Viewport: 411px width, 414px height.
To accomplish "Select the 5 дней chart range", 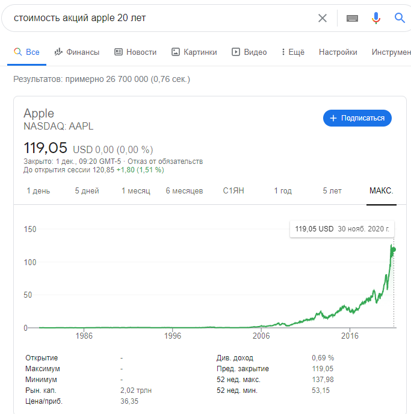I will (87, 191).
